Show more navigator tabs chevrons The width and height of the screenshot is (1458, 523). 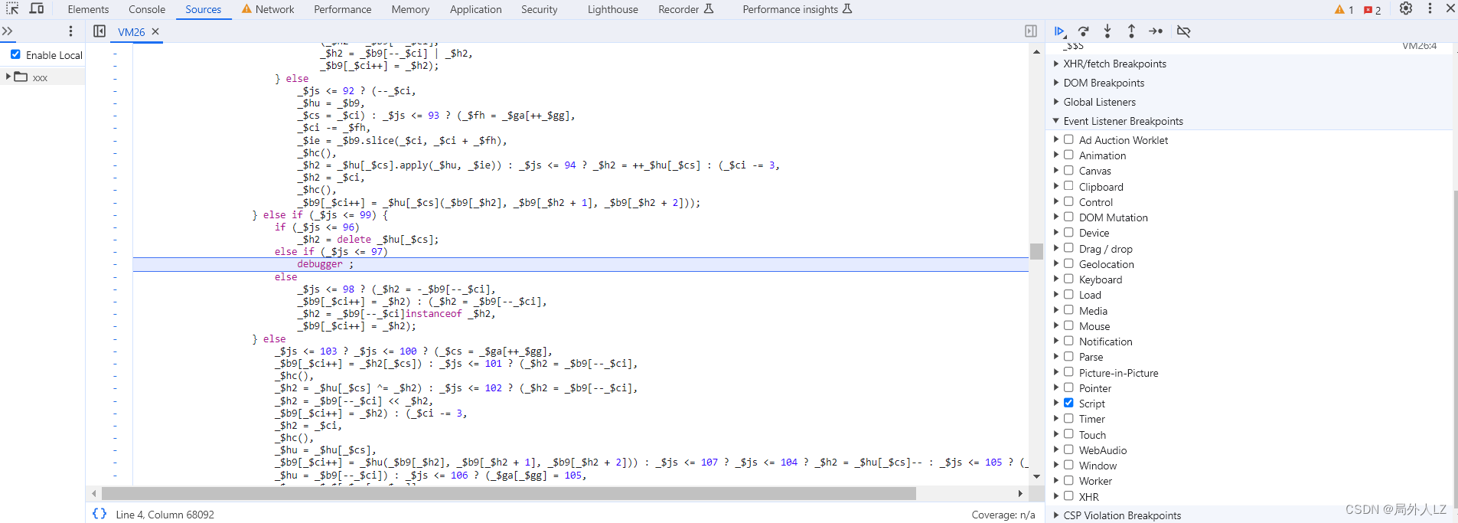click(8, 31)
